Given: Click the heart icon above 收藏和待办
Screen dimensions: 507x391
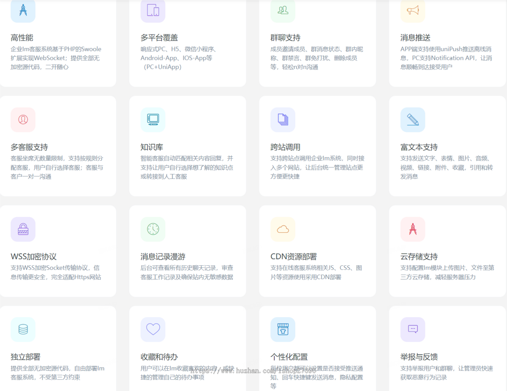Looking at the screenshot, I should coord(153,329).
